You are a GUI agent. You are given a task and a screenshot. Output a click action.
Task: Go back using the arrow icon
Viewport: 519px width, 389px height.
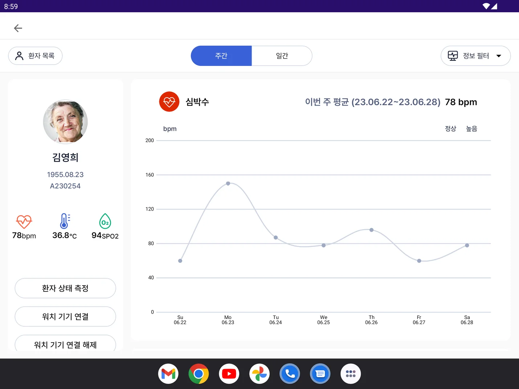[18, 28]
